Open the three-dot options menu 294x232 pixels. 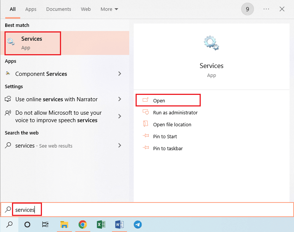tap(266, 9)
